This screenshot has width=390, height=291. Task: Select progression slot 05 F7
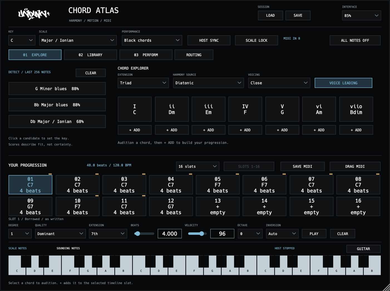pyautogui.click(x=218, y=185)
